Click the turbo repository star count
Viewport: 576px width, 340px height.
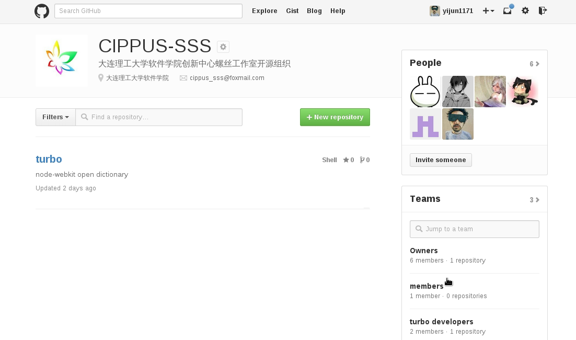pyautogui.click(x=349, y=160)
